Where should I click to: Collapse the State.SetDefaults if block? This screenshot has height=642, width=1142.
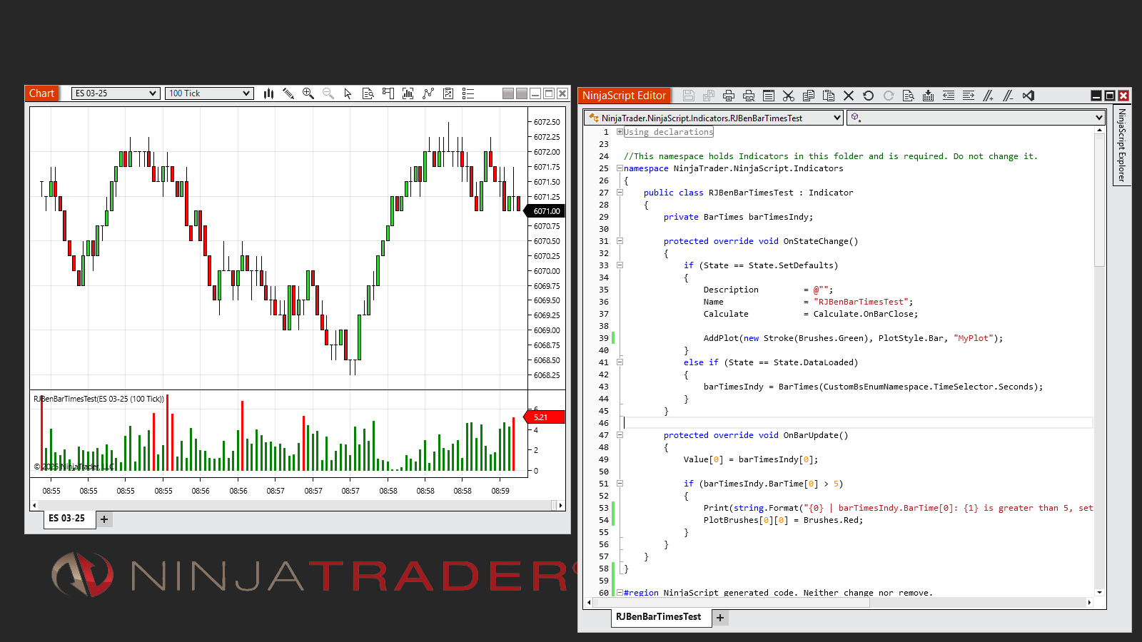pos(620,265)
